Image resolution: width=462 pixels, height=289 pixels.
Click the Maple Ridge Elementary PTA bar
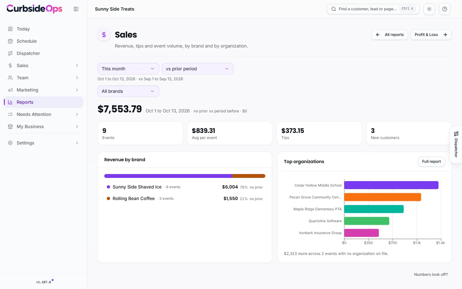pyautogui.click(x=374, y=209)
